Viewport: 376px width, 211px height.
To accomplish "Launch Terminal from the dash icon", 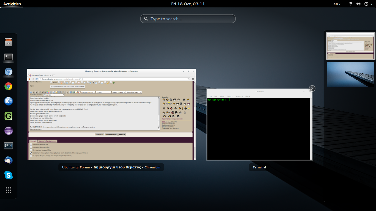I will [x=9, y=57].
